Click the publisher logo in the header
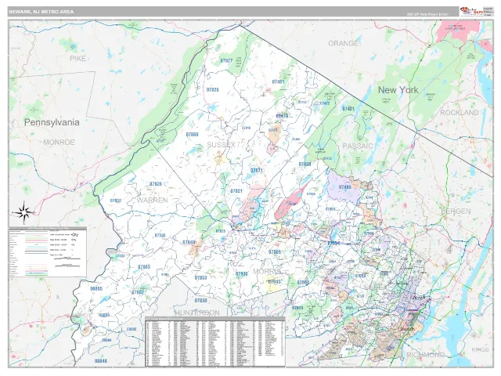The image size is (501, 376). 471,12
